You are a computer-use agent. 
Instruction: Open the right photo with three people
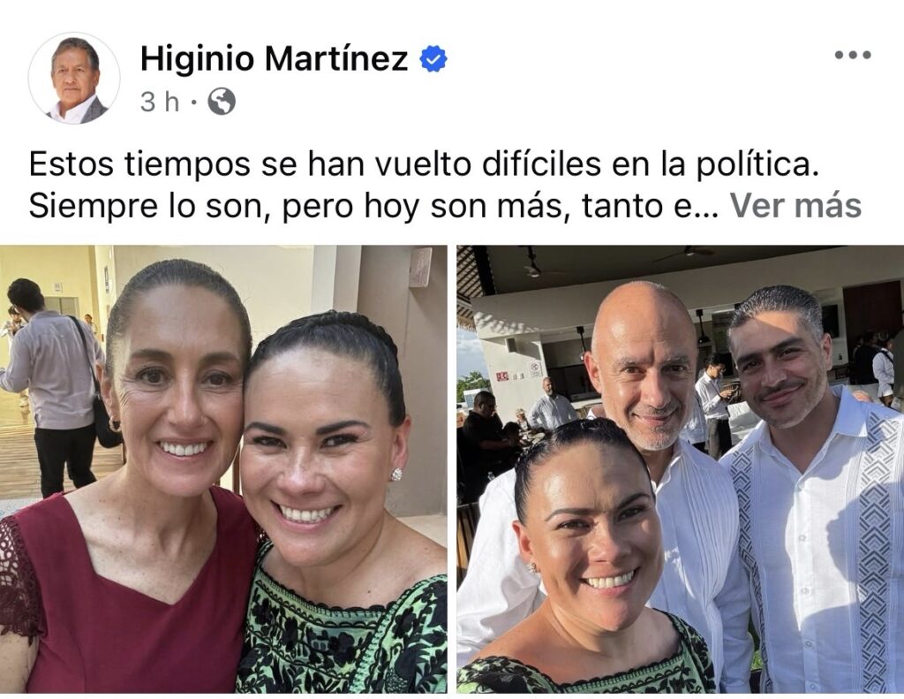tap(681, 468)
